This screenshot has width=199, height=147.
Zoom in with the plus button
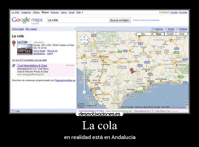coord(84,60)
